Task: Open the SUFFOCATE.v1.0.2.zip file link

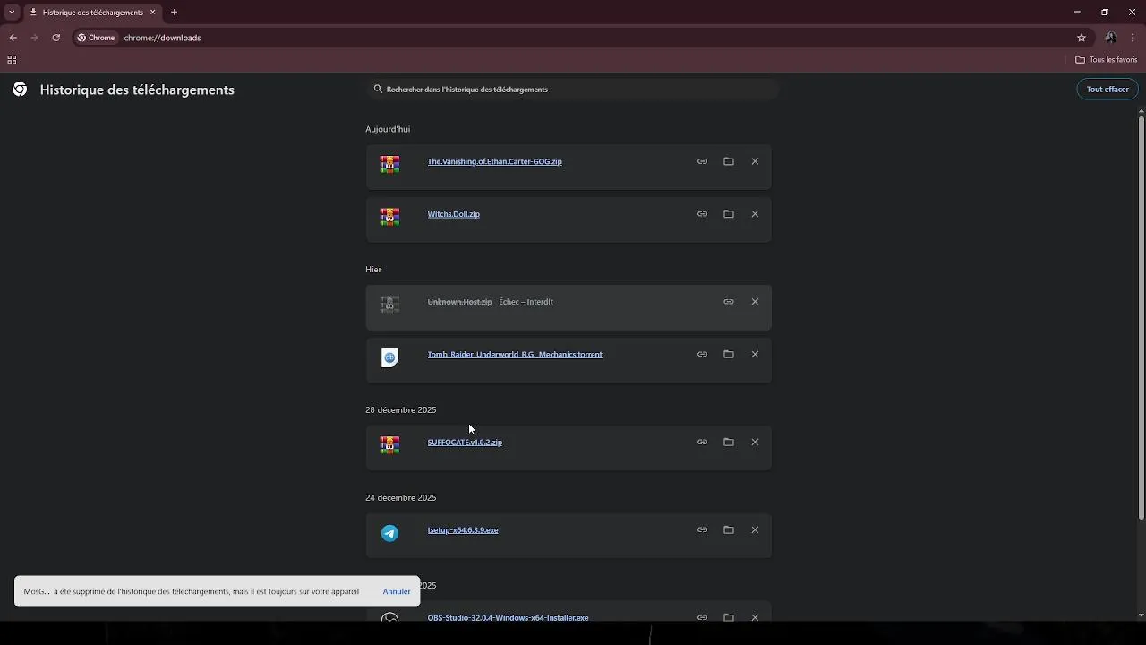Action: (x=465, y=442)
